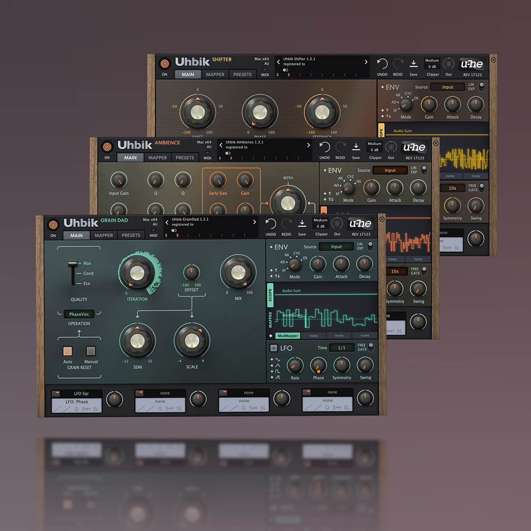Click the 10s time value in Ambience LFO
Viewport: 531px width, 531px height.
tap(395, 271)
